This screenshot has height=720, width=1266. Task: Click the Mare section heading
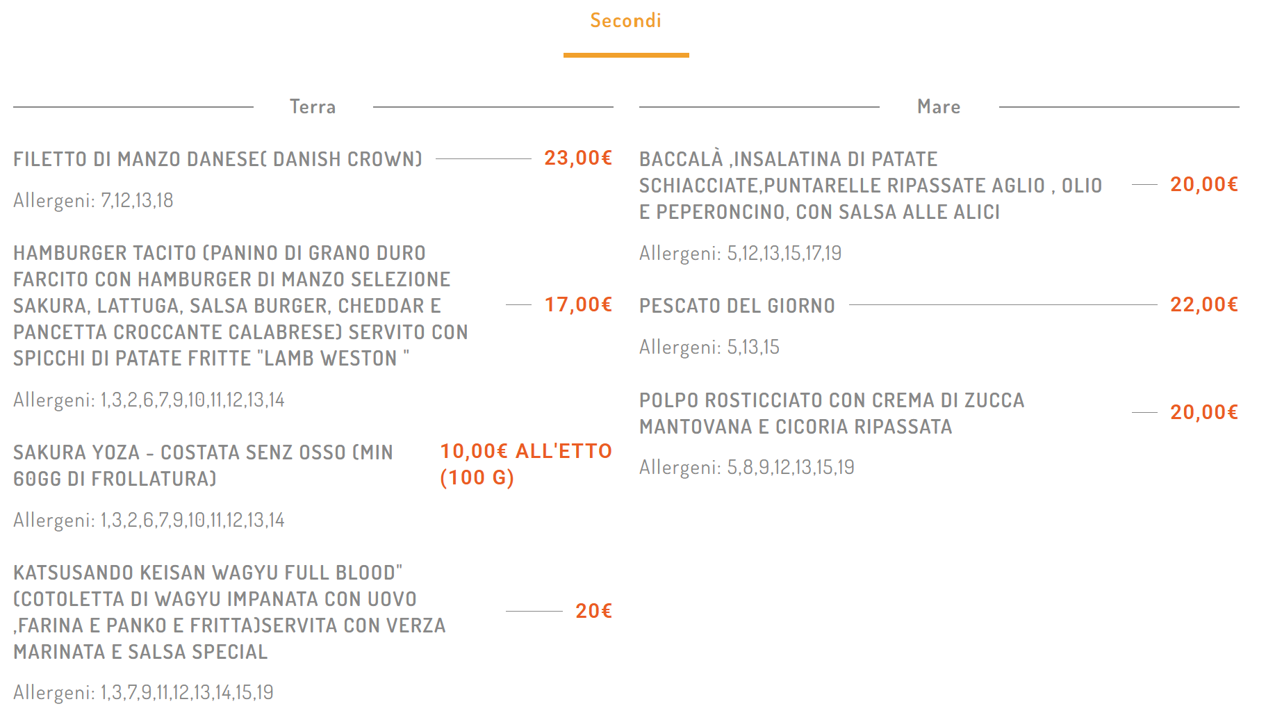(939, 107)
